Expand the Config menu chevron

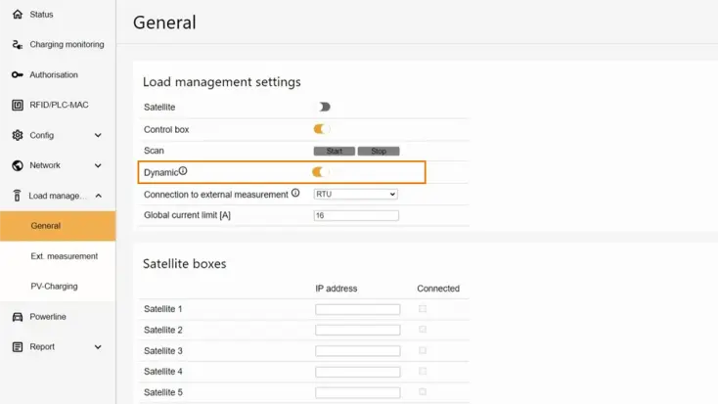click(98, 135)
